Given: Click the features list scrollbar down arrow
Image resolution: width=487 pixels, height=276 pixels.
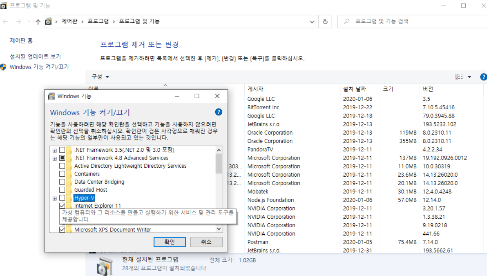Looking at the screenshot, I should pyautogui.click(x=219, y=229).
